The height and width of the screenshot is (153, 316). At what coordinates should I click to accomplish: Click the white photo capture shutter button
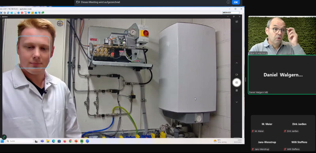pyautogui.click(x=237, y=83)
